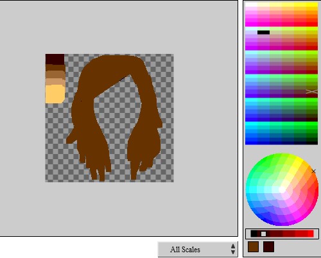Pick the yellow cell at palette top-right corner
The height and width of the screenshot is (258, 321).
click(312, 4)
